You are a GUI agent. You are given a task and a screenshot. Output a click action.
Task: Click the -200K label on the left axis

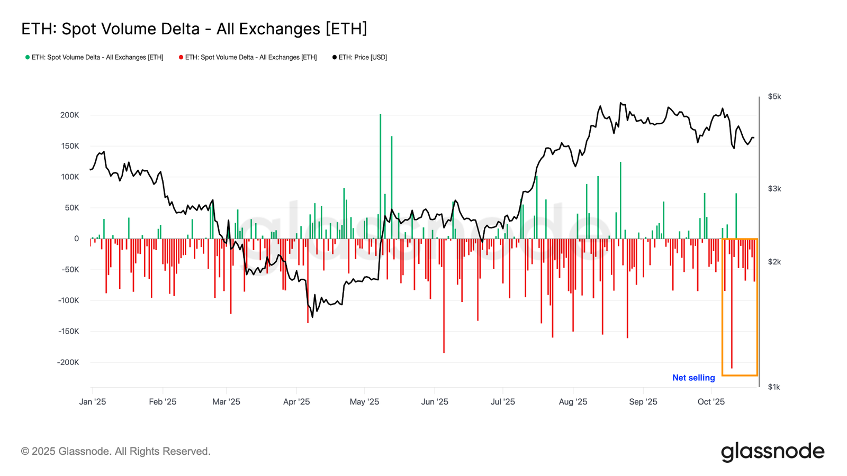click(68, 362)
